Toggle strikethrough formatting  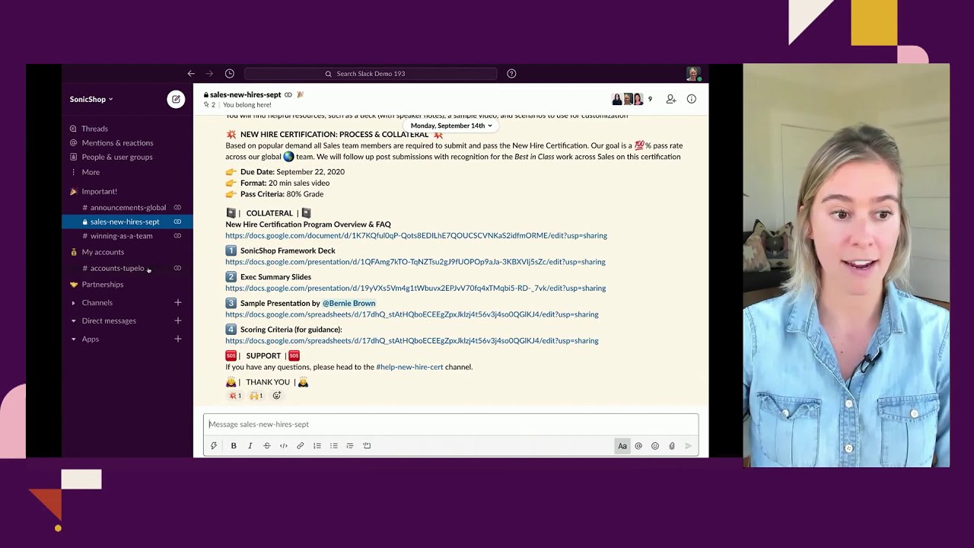pyautogui.click(x=266, y=446)
